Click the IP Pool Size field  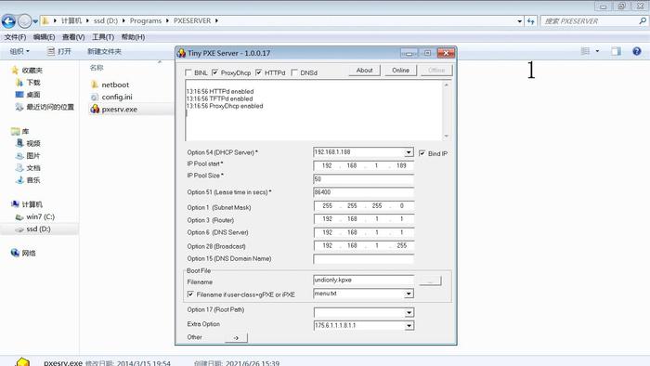click(x=364, y=179)
